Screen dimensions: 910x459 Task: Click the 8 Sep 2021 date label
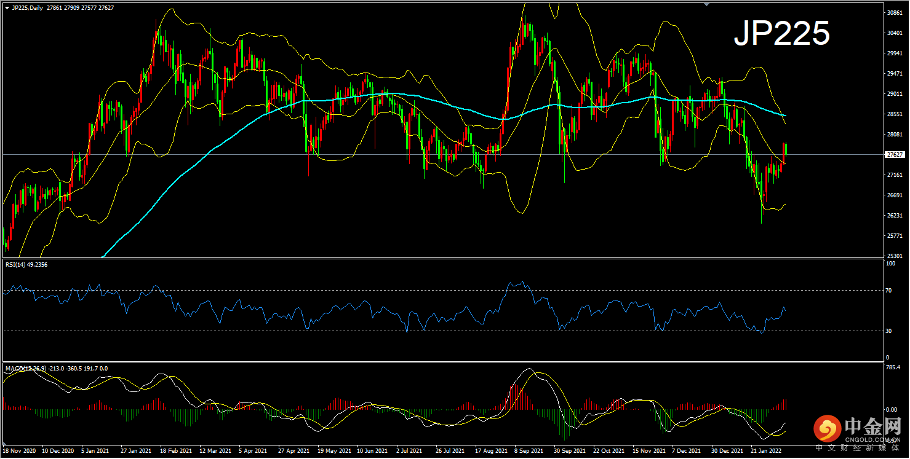pyautogui.click(x=528, y=450)
